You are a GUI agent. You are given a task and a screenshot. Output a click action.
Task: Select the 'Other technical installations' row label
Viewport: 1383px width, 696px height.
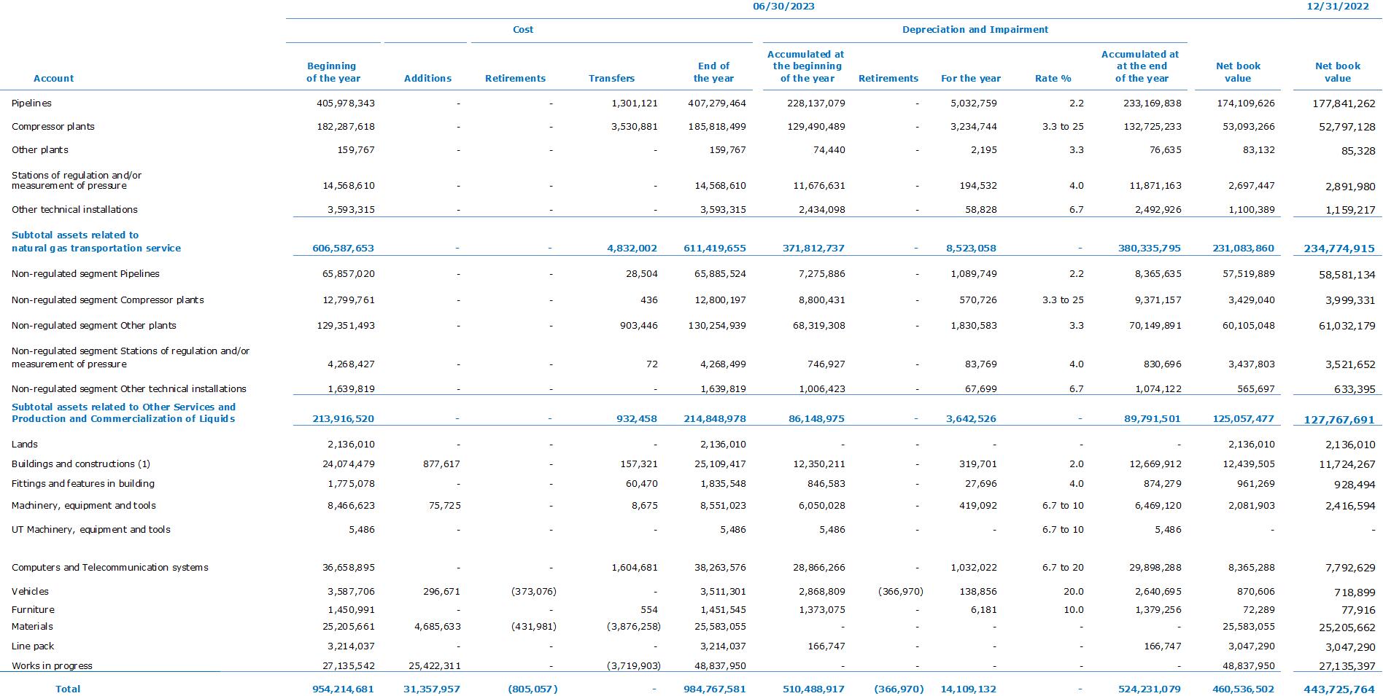[74, 210]
